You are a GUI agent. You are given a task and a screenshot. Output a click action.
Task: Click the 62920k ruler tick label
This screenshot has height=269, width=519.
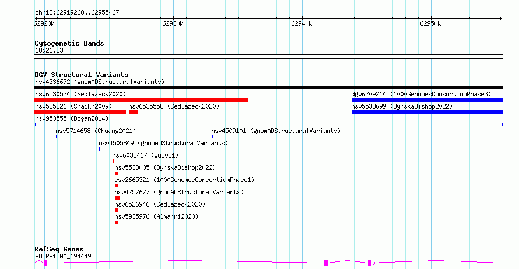[x=44, y=24]
